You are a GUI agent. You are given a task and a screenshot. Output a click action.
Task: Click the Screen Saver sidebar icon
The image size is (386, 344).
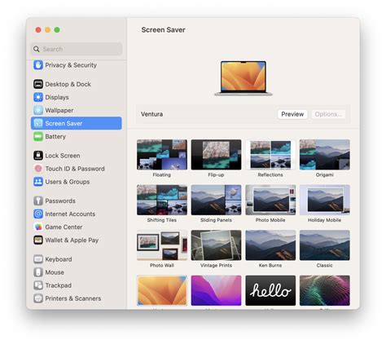click(38, 123)
